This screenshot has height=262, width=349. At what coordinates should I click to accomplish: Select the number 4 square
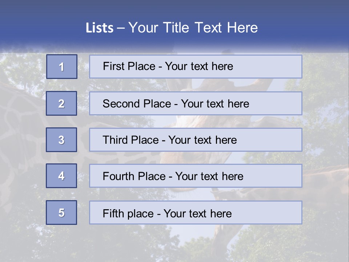[x=61, y=176]
